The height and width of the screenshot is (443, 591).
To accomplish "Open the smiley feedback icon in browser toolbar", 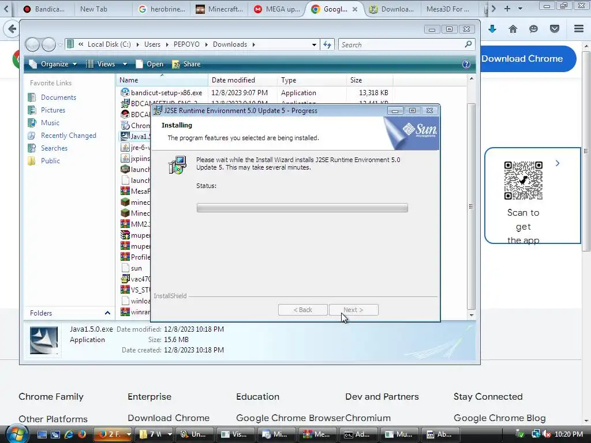I will point(533,29).
